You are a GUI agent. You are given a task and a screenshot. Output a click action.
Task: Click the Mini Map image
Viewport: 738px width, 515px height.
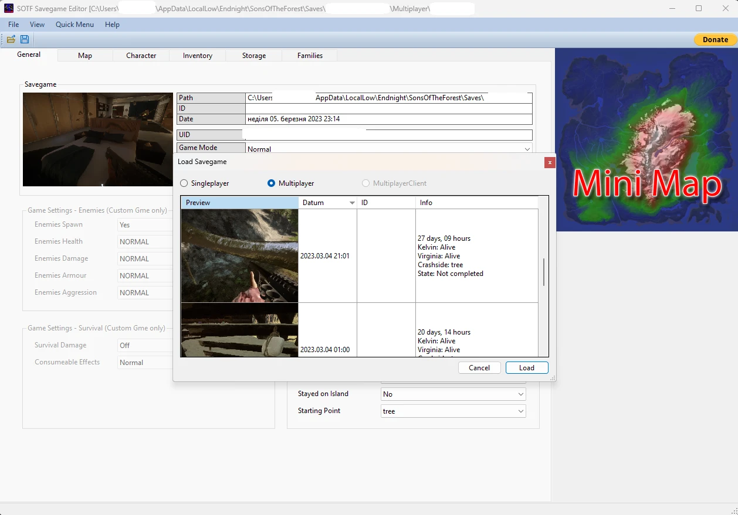click(x=646, y=140)
